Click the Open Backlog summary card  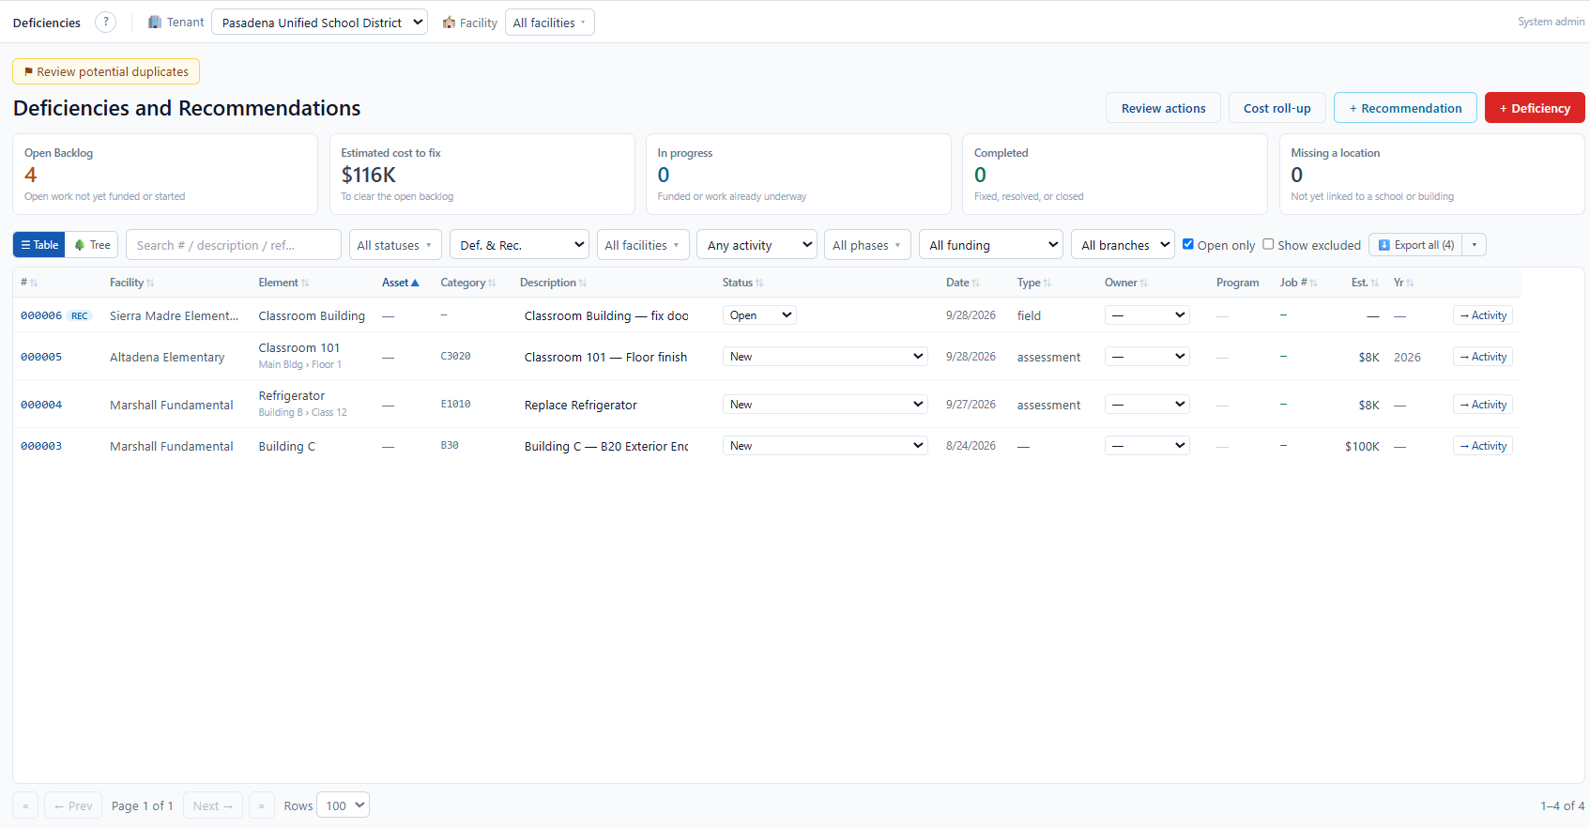pos(165,175)
